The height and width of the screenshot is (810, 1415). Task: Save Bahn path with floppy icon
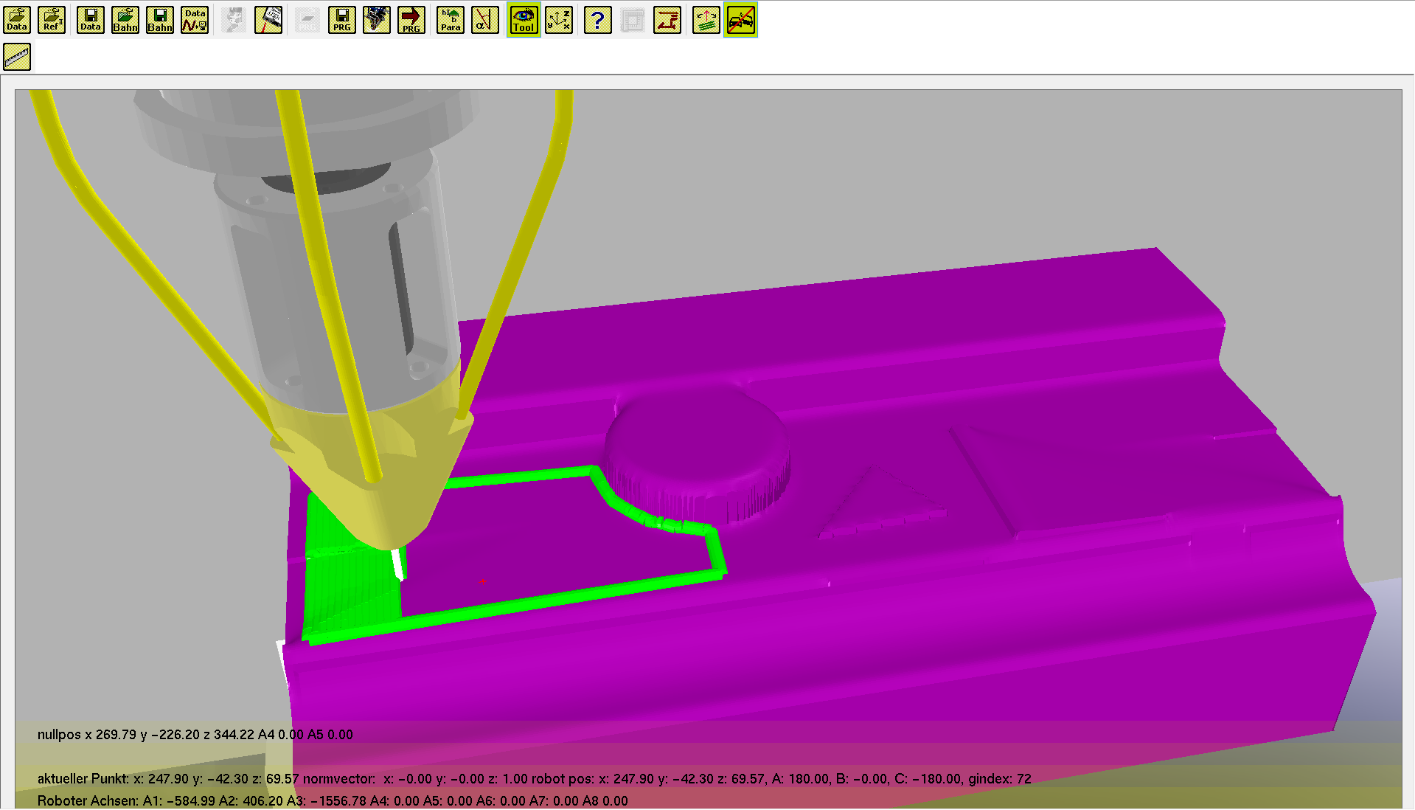pyautogui.click(x=160, y=20)
